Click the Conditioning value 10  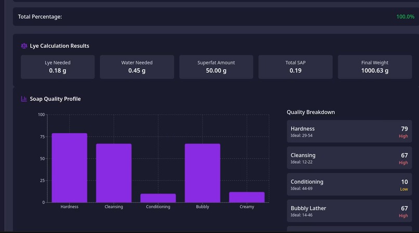point(404,182)
